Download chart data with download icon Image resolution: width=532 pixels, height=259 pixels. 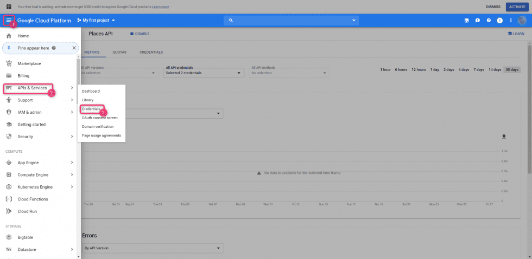(504, 137)
